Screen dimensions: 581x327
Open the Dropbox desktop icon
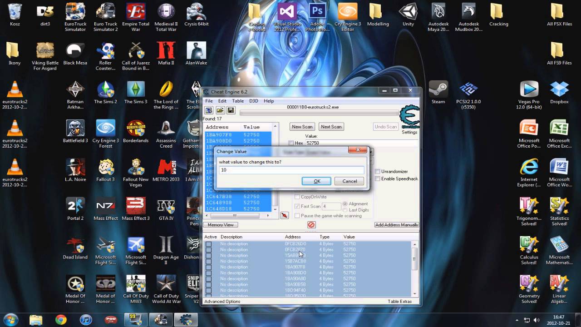[x=559, y=93]
